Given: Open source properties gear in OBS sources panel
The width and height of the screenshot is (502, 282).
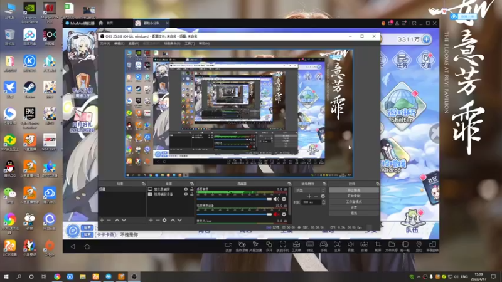Looking at the screenshot, I should (x=164, y=220).
